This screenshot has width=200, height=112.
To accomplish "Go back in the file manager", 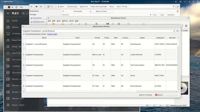I will click(x=37, y=7).
